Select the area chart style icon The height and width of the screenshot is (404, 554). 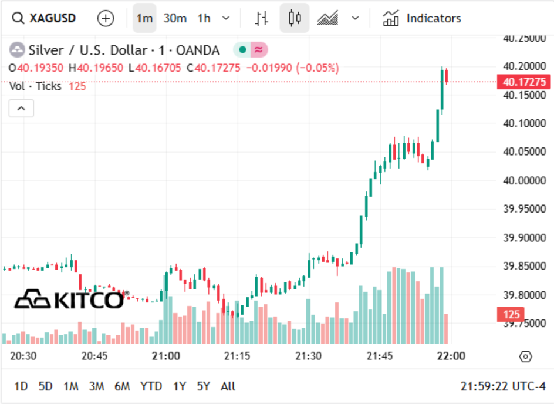point(327,18)
